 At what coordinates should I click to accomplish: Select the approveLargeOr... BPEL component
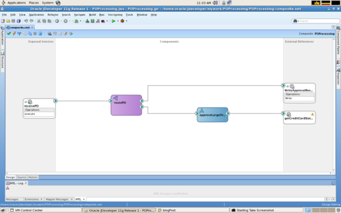pos(213,115)
